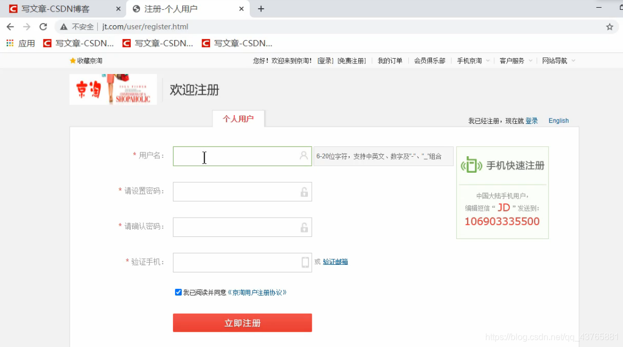
Task: Close the 写文章-CSDN博客 tab
Action: (x=118, y=9)
